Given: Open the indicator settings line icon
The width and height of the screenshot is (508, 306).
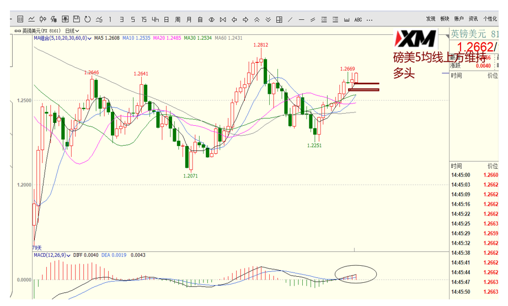Looking at the screenshot, I should tap(99, 19).
